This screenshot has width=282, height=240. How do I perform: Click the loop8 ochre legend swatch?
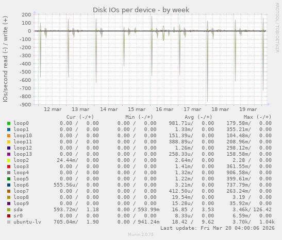9,197
